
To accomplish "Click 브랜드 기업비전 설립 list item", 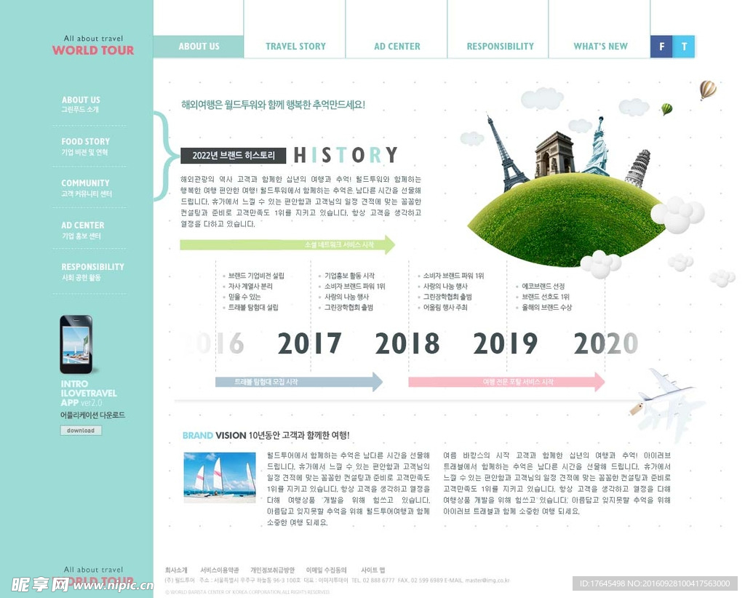I will (256, 276).
